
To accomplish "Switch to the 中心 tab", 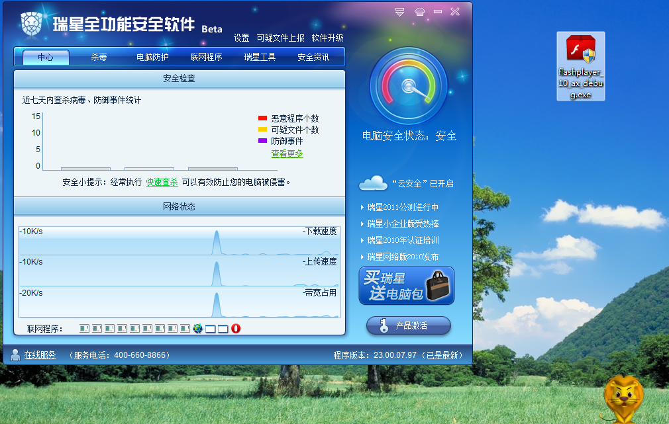I will (46, 57).
